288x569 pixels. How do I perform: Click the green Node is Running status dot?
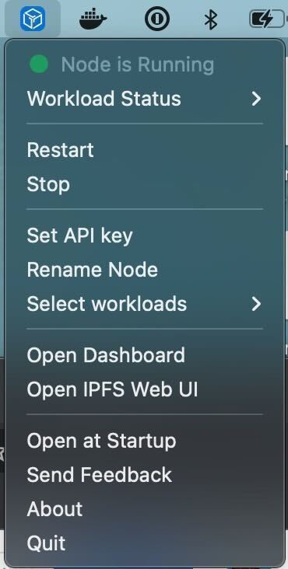[39, 65]
